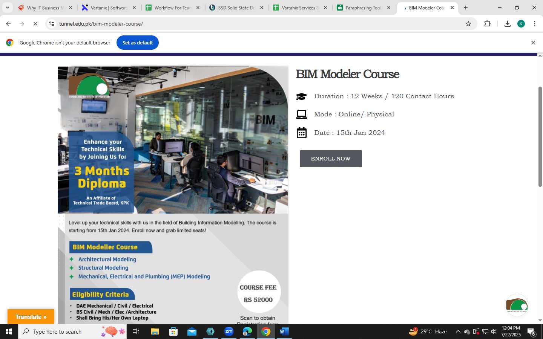Close the Paraphrasing Tool tab
Screen dimensions: 543x339
[389, 8]
